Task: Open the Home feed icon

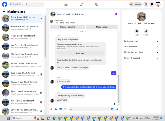Action: point(66,4)
